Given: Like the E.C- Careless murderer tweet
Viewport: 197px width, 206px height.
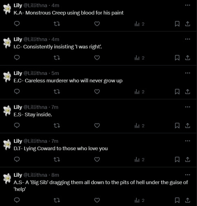Looking at the screenshot, I should tap(97, 92).
